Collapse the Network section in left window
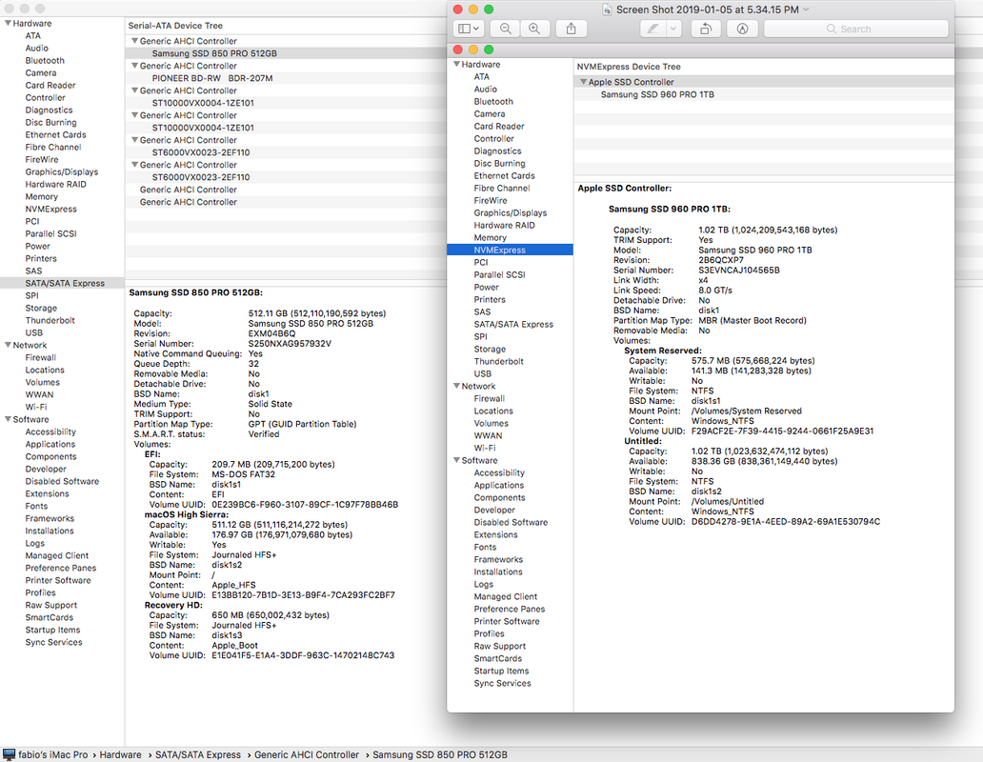The width and height of the screenshot is (983, 762). [x=9, y=345]
